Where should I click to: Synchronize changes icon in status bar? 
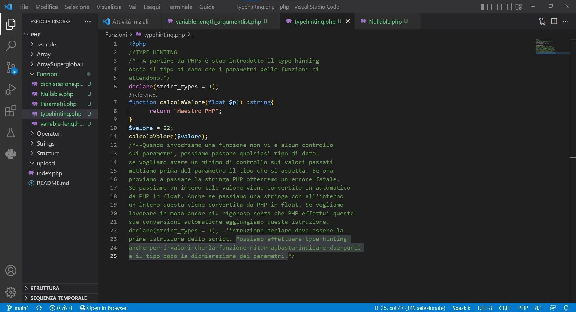pos(39,308)
